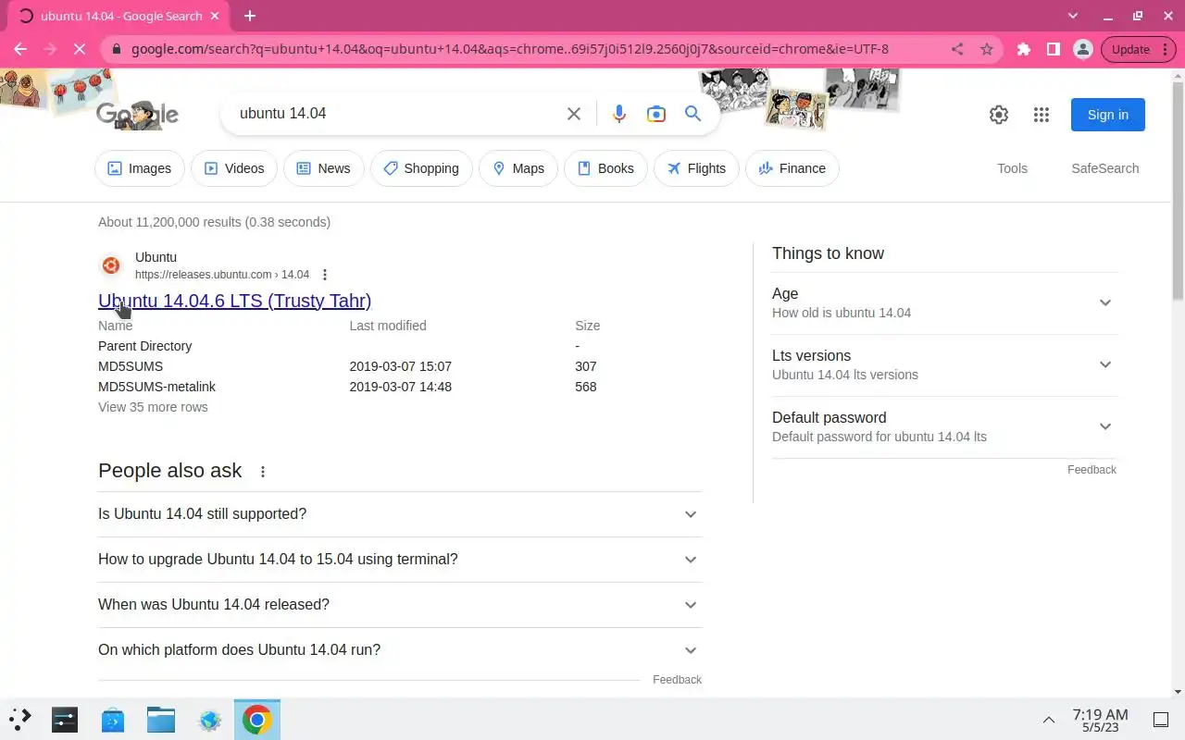The width and height of the screenshot is (1185, 740).
Task: Open file manager from taskbar
Action: (161, 719)
